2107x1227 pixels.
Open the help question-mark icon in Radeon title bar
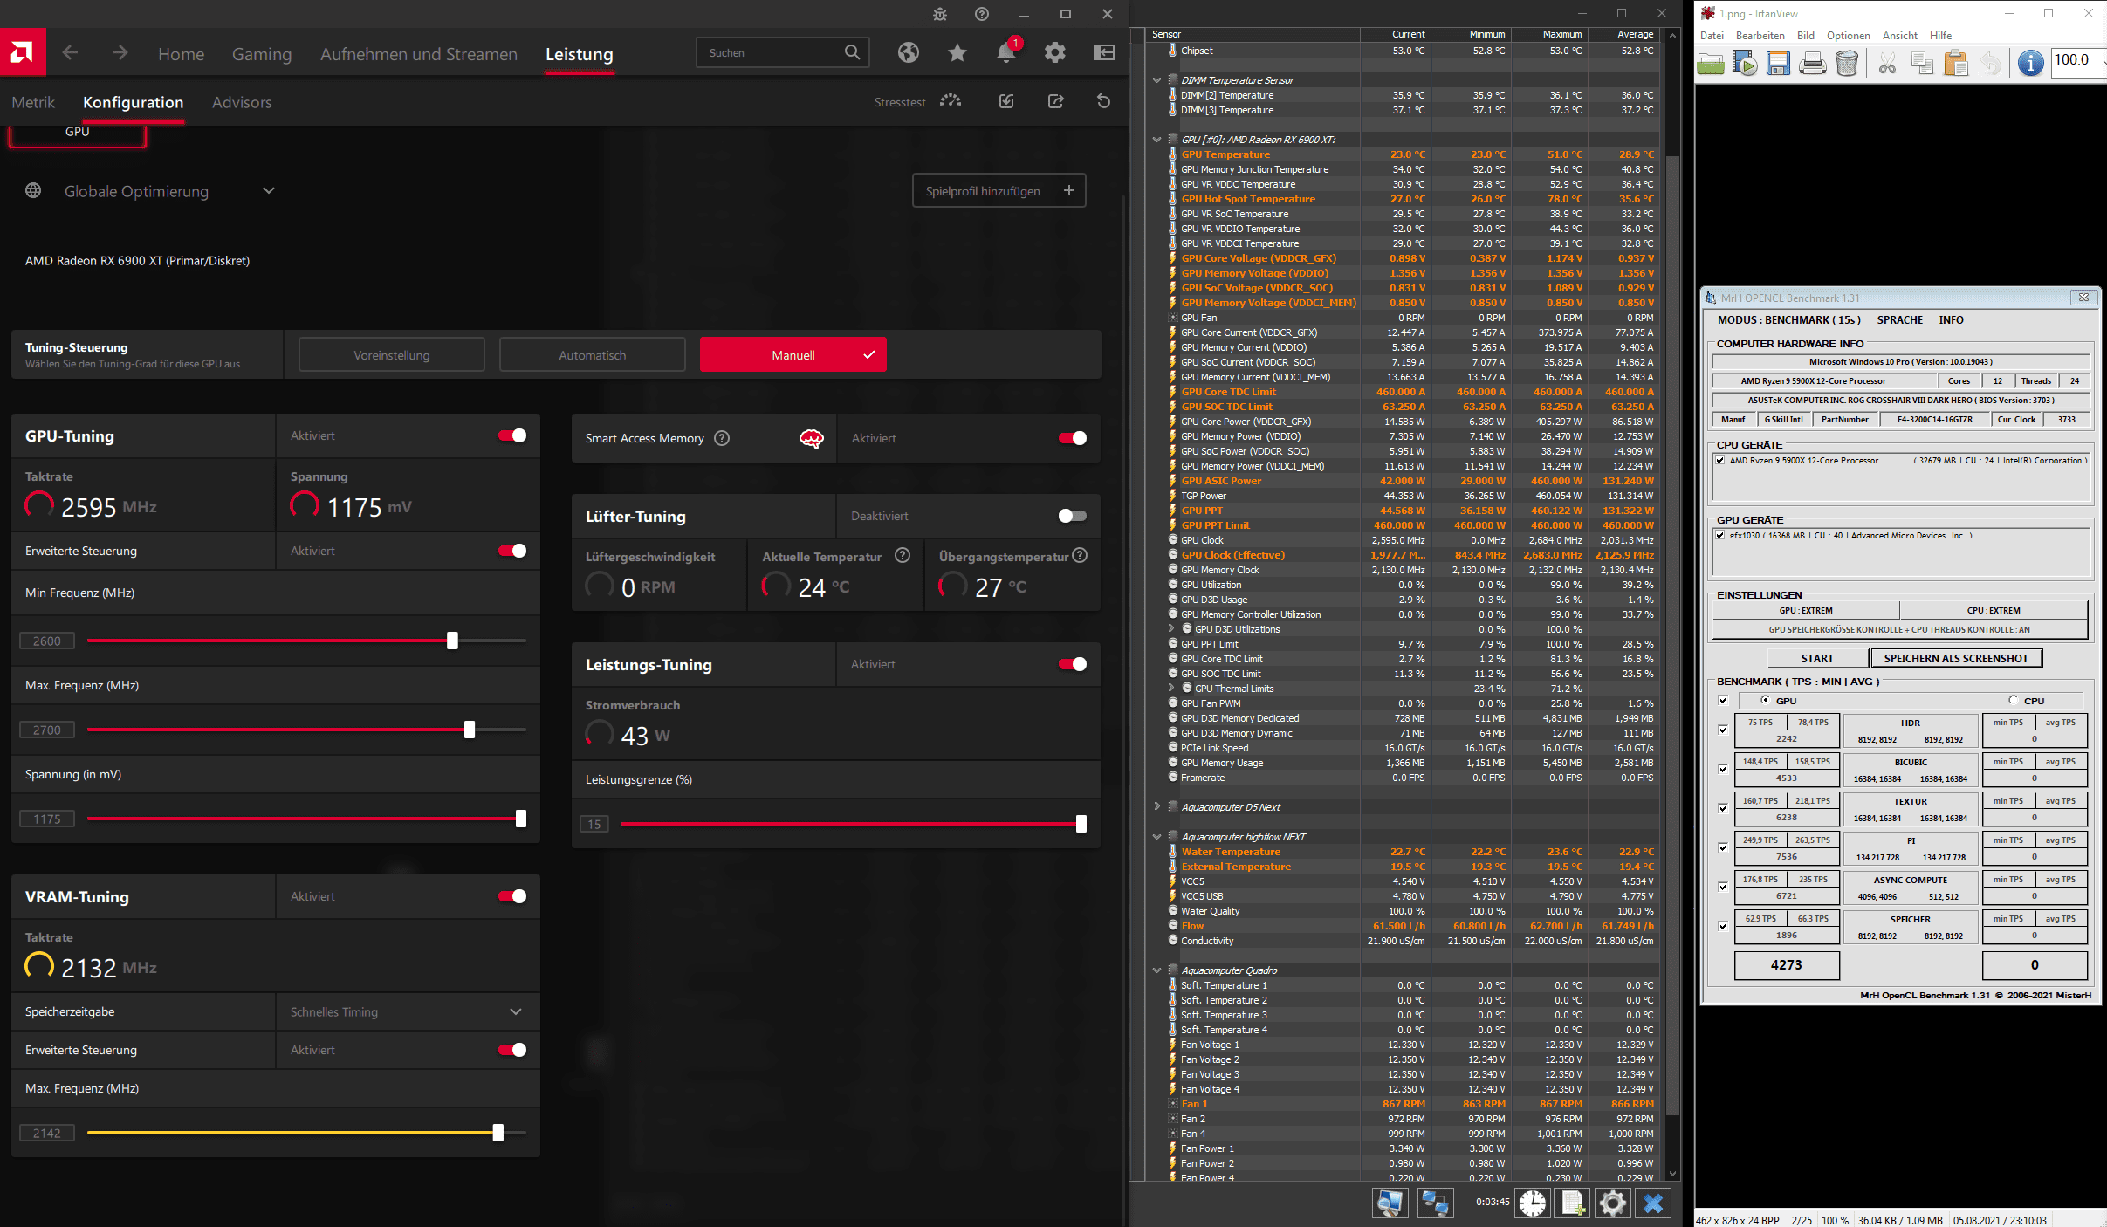[982, 14]
